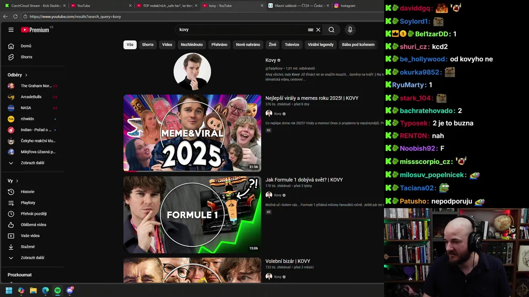Open Jak Formule 1 dobývá svět title
Viewport: 529px width, 297px height.
(304, 180)
